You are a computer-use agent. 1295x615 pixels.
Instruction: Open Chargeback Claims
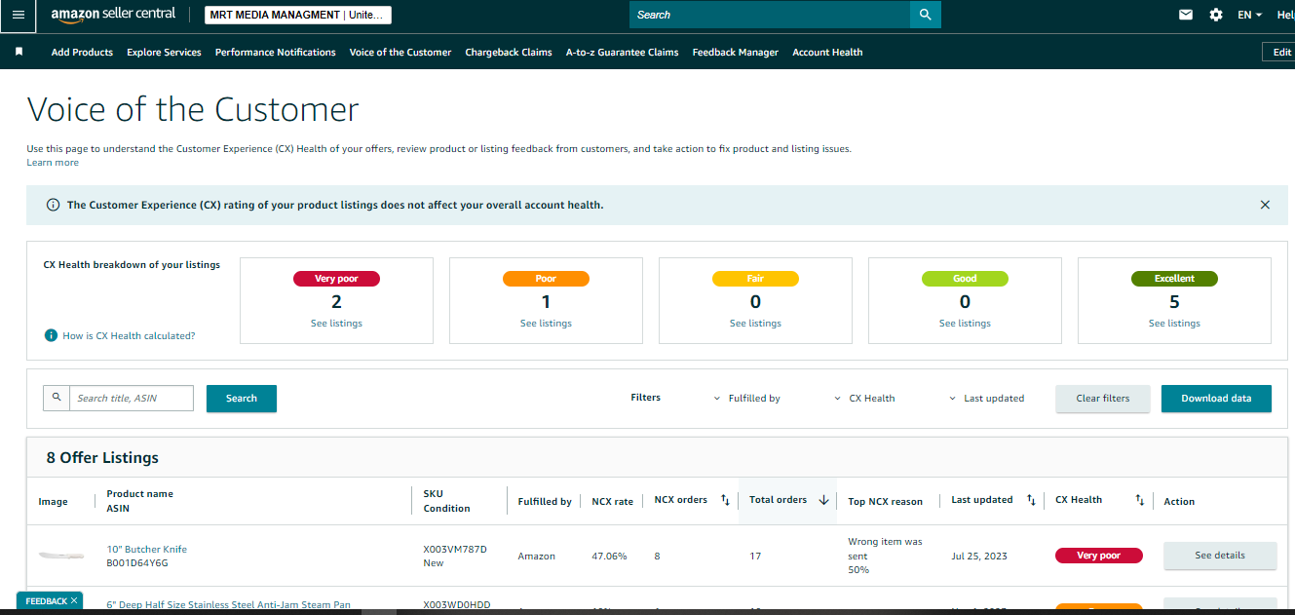[509, 53]
